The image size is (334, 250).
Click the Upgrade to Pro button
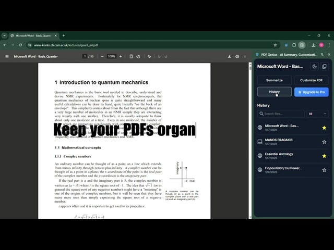click(x=311, y=92)
